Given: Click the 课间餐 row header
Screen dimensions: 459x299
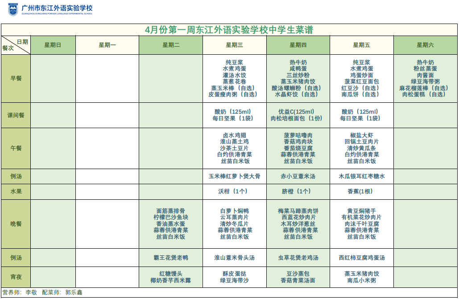Looking at the screenshot, I should [16, 115].
